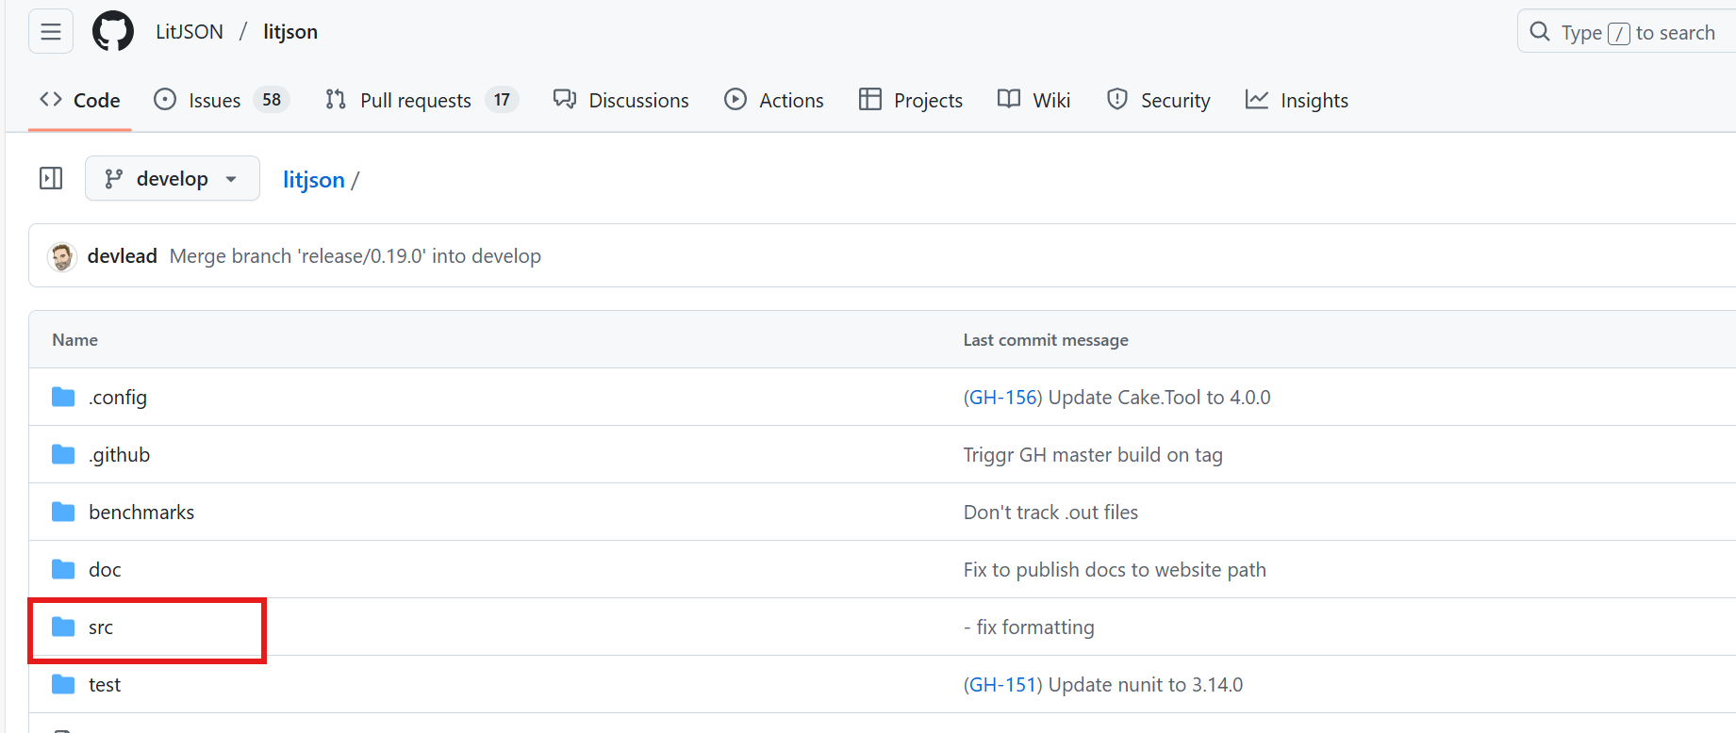Image resolution: width=1736 pixels, height=733 pixels.
Task: Open devlead's avatar profile
Action: (62, 256)
